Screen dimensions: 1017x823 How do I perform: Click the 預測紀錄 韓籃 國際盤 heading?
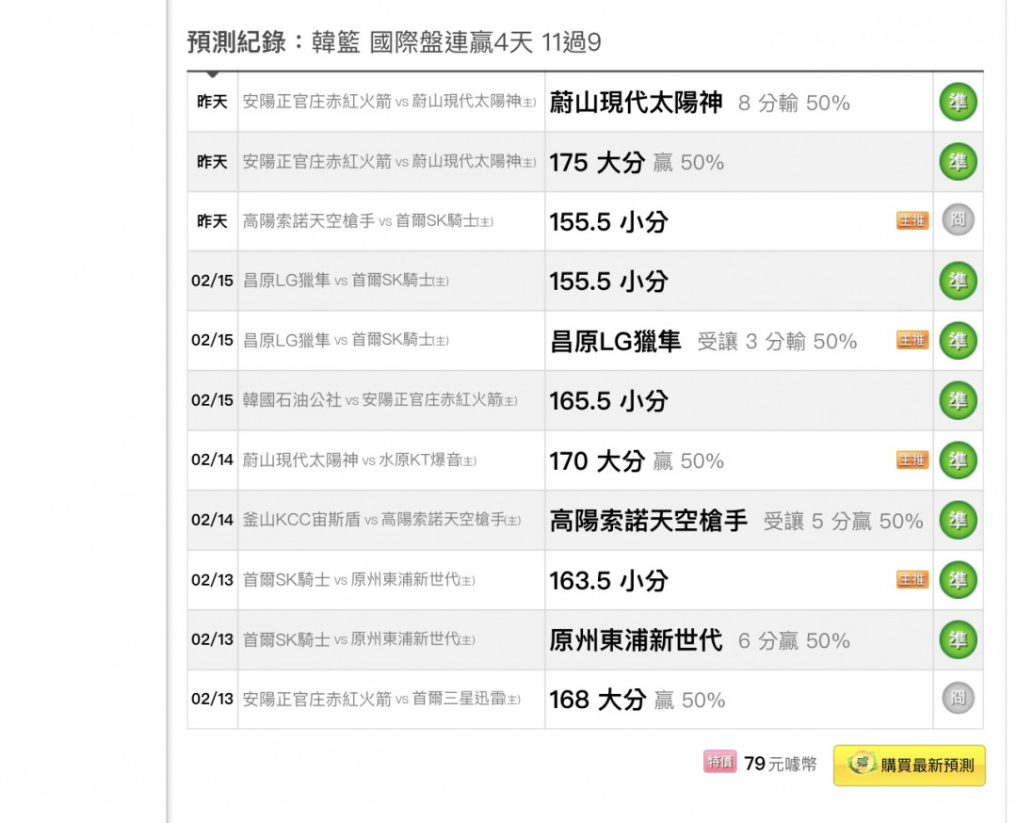pyautogui.click(x=394, y=42)
